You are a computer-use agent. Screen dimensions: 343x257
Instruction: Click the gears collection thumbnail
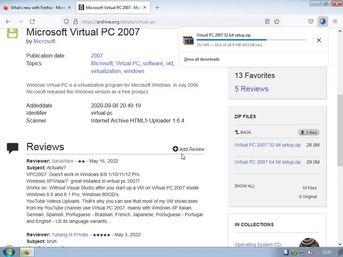coord(309,243)
